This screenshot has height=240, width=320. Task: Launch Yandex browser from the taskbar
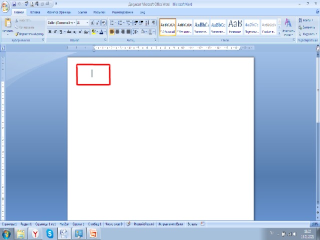click(x=35, y=233)
